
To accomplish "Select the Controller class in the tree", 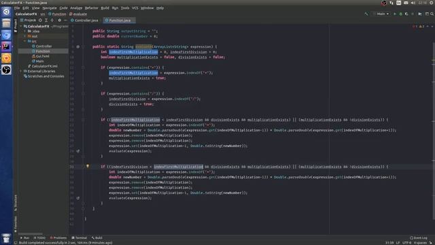I will point(42,46).
